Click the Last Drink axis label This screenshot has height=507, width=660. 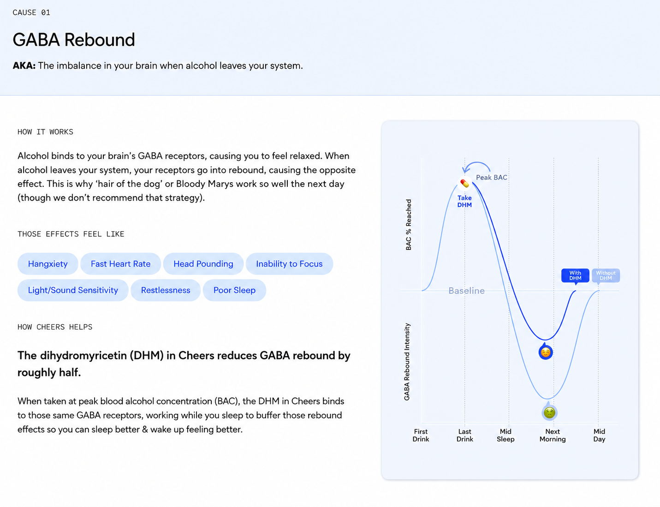[x=465, y=435]
